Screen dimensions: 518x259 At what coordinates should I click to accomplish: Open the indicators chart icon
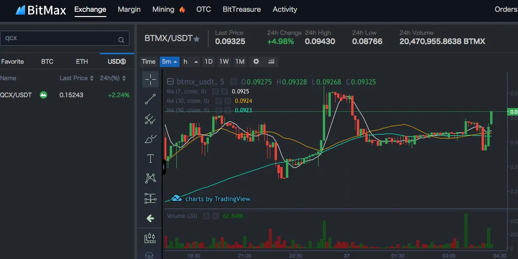[271, 61]
